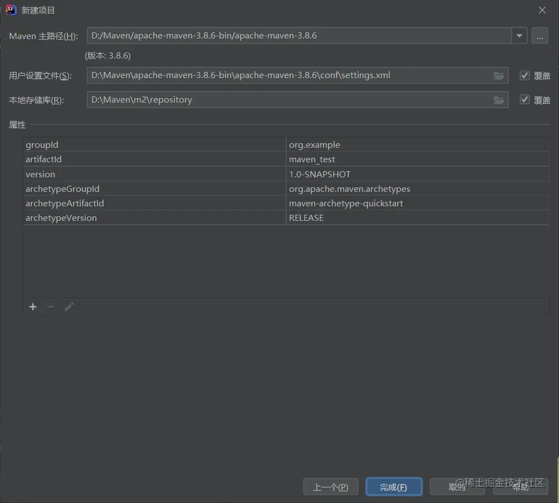Close the 新建项目 dialog
The image size is (559, 503).
pyautogui.click(x=542, y=10)
